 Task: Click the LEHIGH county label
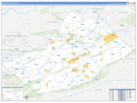130,59
